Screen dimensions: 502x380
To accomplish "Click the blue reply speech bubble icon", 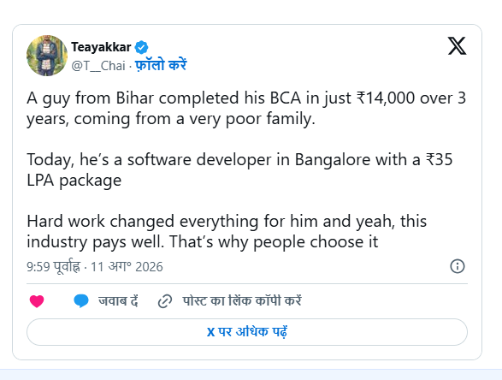I will 81,301.
